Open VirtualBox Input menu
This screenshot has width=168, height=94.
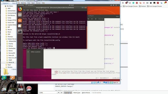coord(33,3)
